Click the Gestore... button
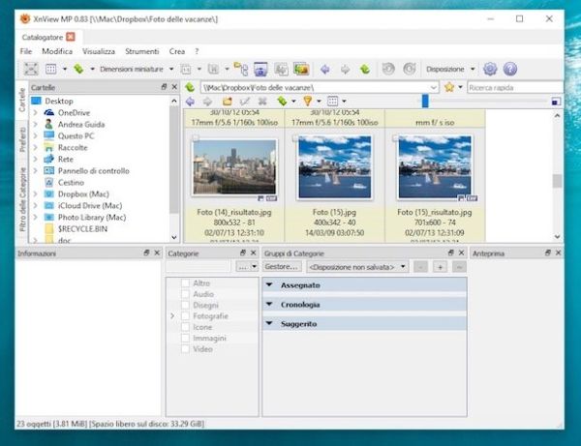 point(281,266)
